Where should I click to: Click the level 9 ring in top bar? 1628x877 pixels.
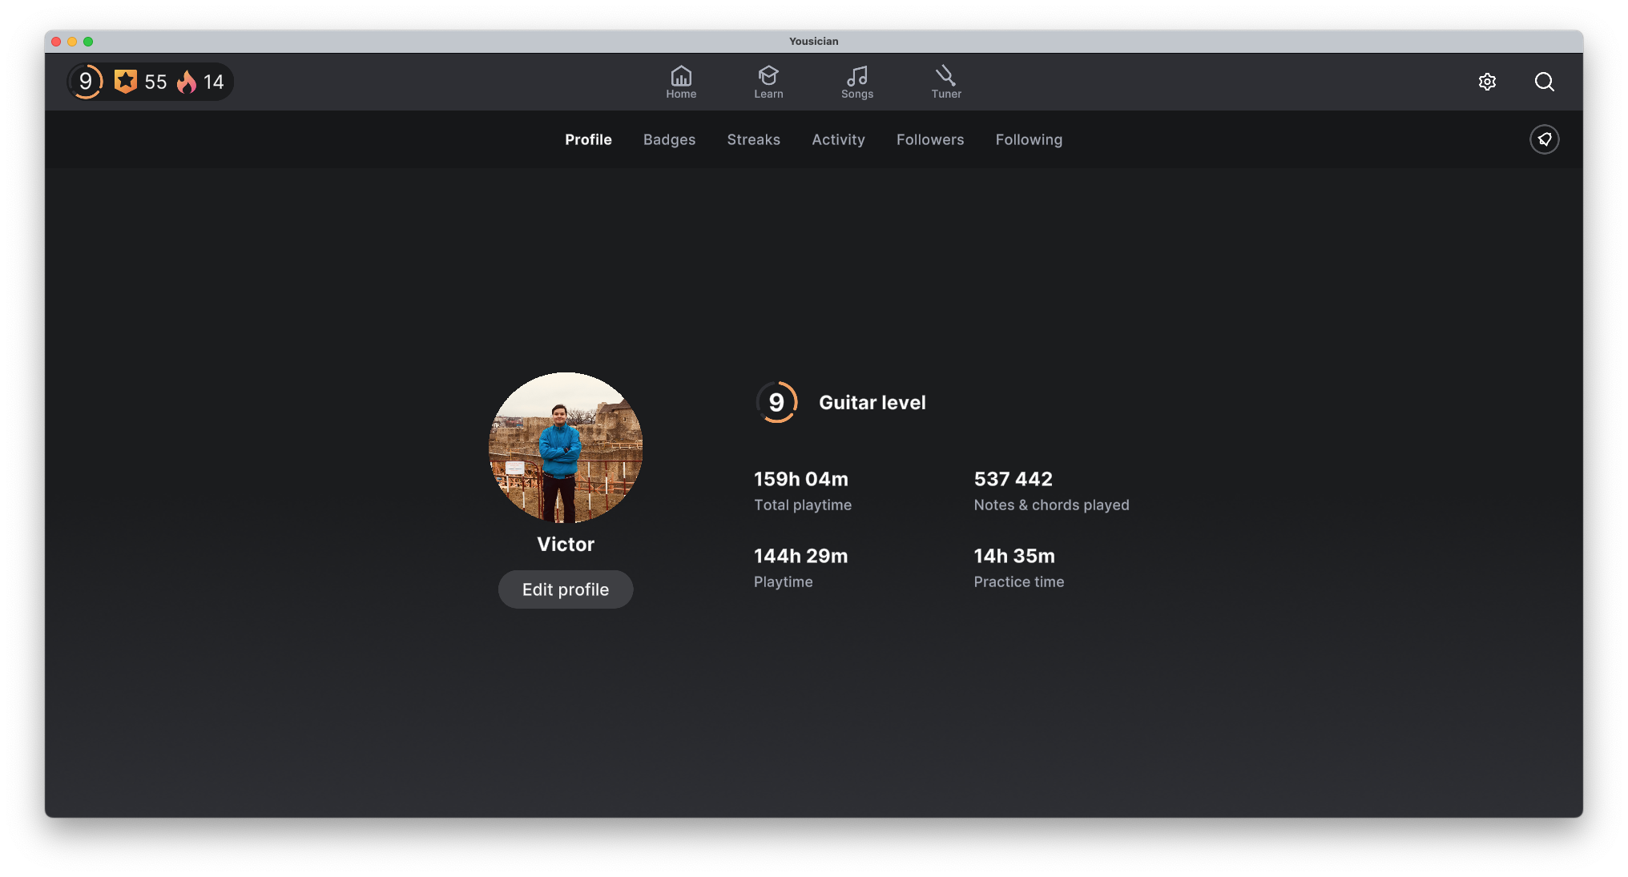pyautogui.click(x=86, y=82)
